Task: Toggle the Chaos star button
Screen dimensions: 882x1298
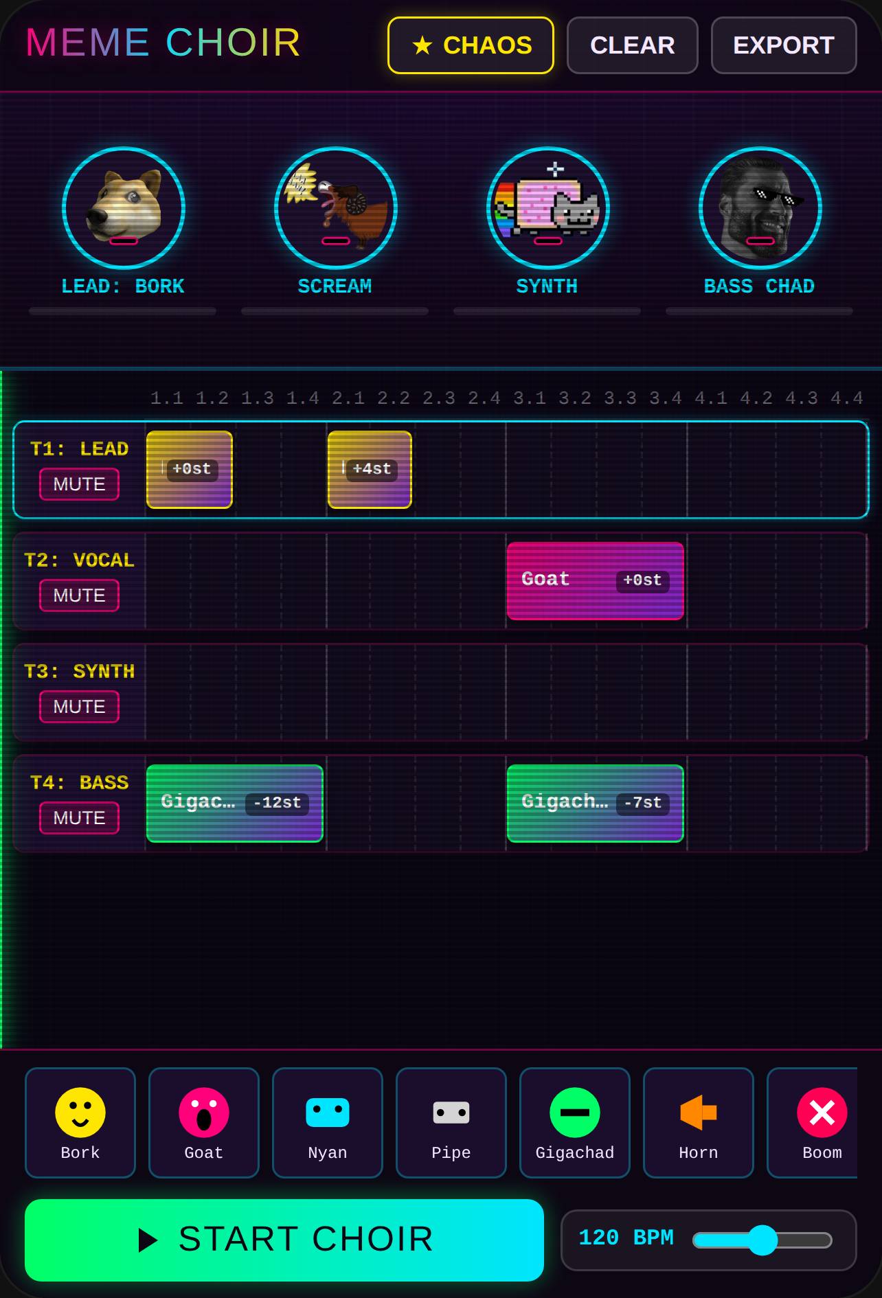Action: (471, 45)
